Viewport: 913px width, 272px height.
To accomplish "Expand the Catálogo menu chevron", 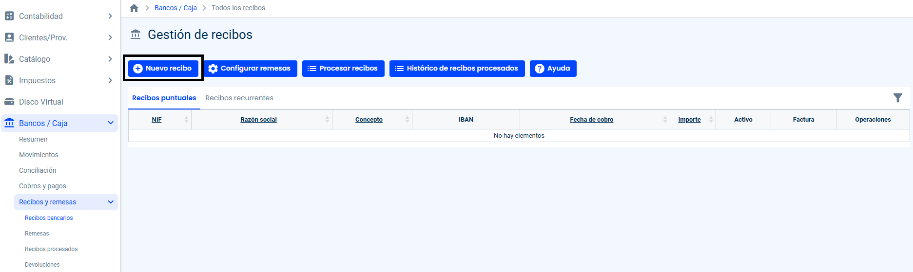I will point(110,59).
